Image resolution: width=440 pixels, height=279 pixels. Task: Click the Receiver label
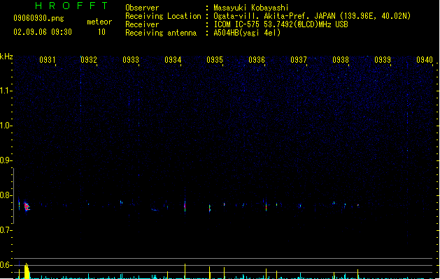pos(142,24)
